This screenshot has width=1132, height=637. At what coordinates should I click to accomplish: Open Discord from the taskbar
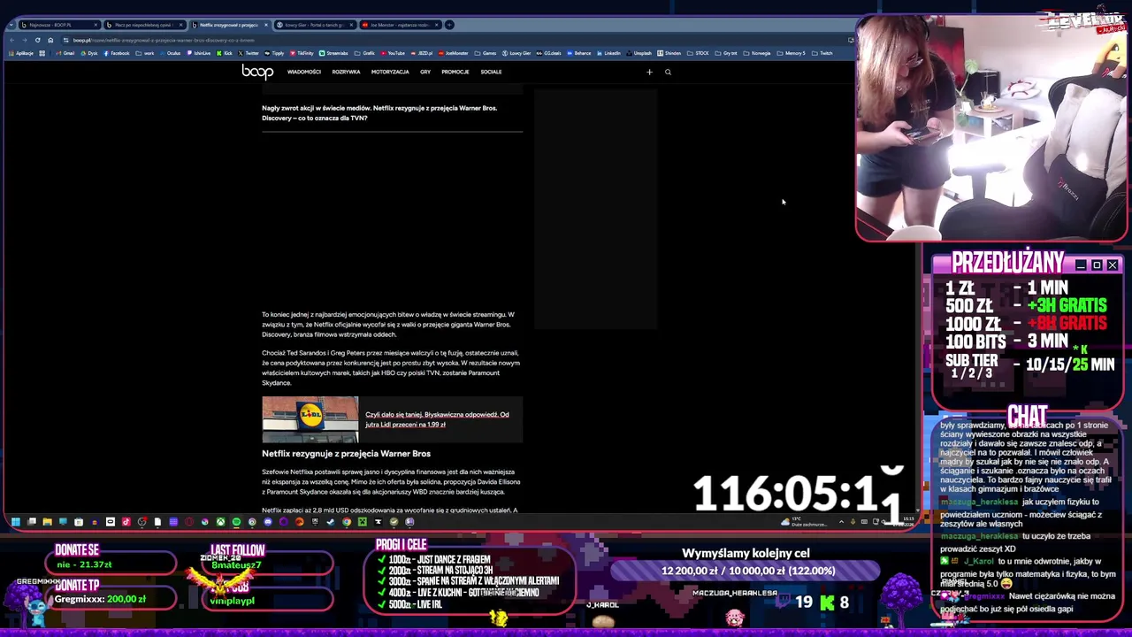(x=268, y=522)
